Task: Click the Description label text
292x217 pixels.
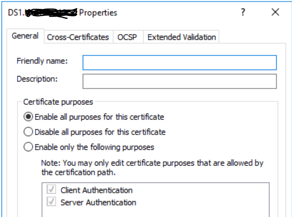Action: tap(37, 79)
